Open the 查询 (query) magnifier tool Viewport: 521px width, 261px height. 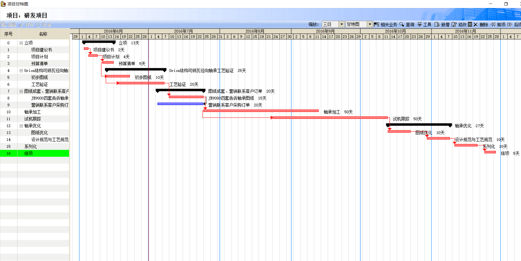tap(402, 25)
